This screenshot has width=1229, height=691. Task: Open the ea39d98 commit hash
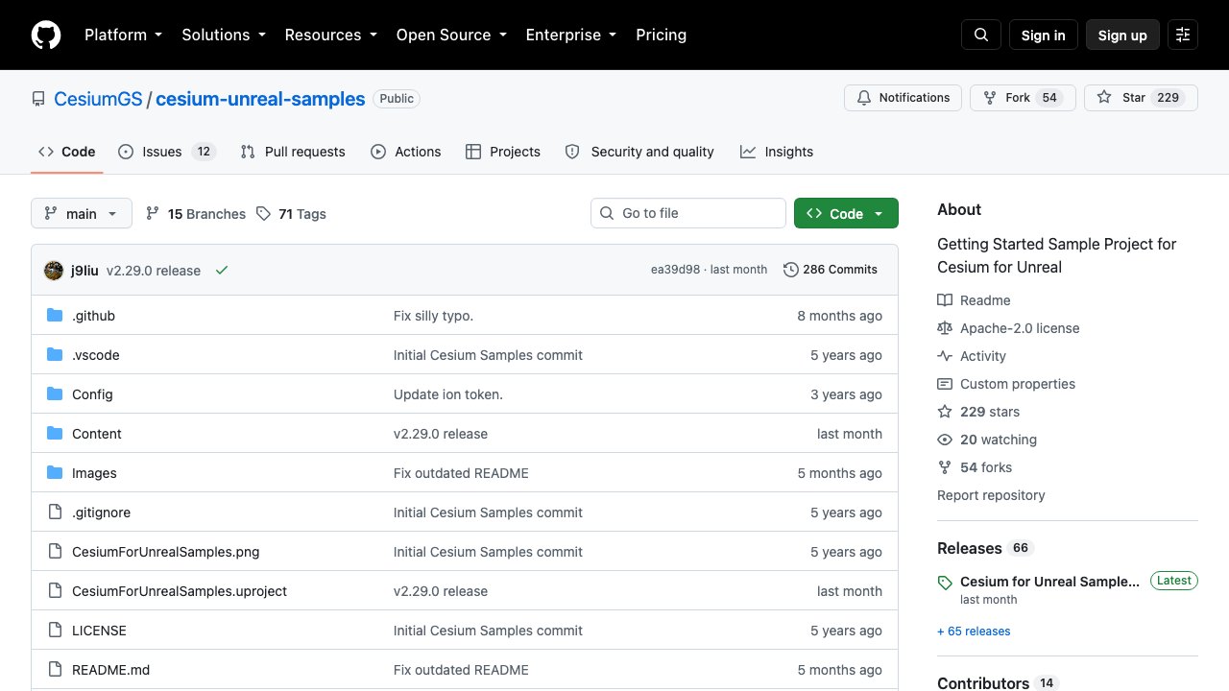[x=675, y=270]
